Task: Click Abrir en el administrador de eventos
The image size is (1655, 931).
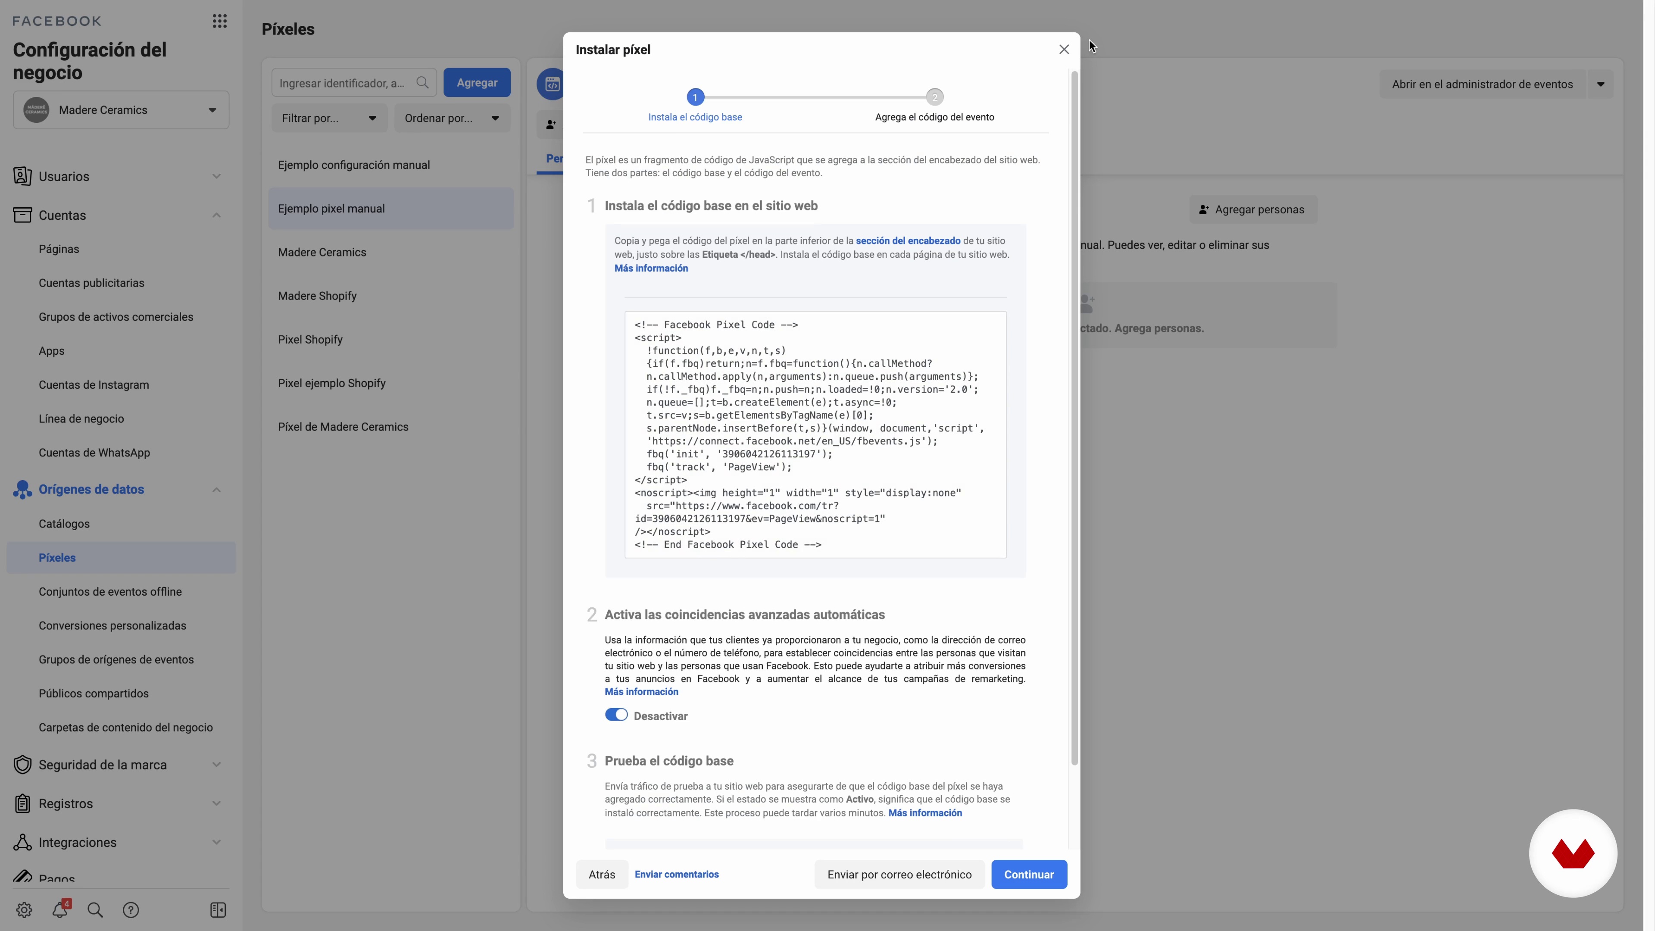Action: point(1482,84)
